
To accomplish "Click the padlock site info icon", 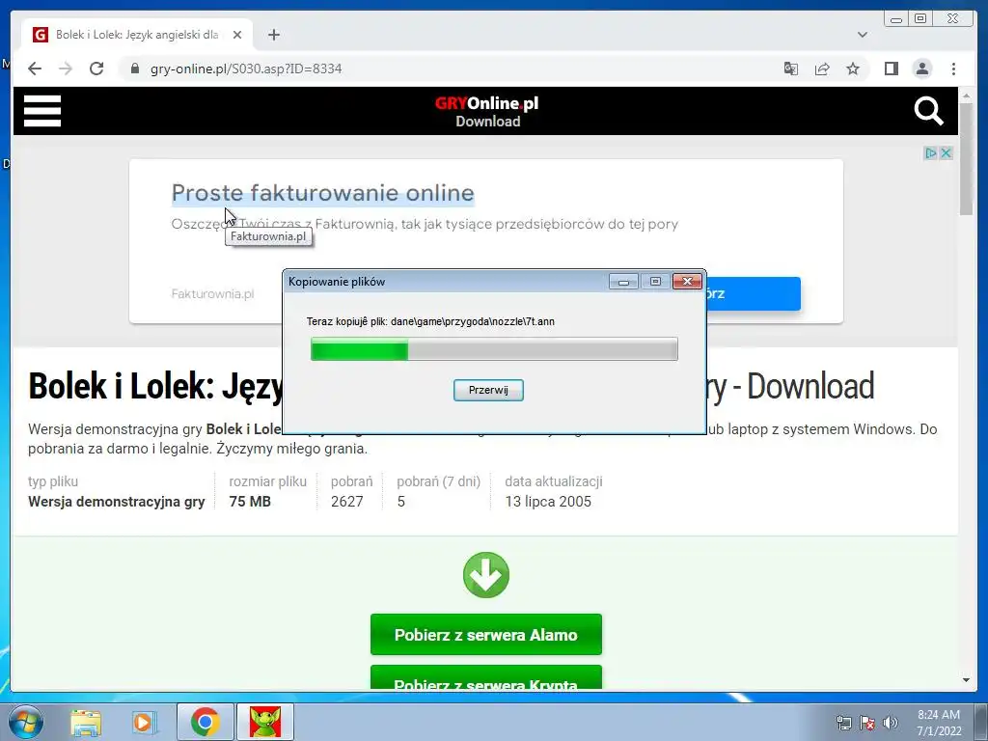I will [134, 69].
